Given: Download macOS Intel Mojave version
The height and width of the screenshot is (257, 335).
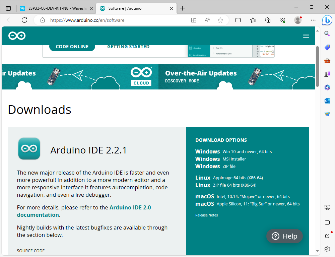Looking at the screenshot, I should coord(243,197).
